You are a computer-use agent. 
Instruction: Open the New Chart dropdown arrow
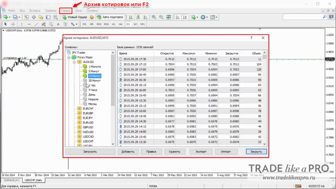point(10,17)
